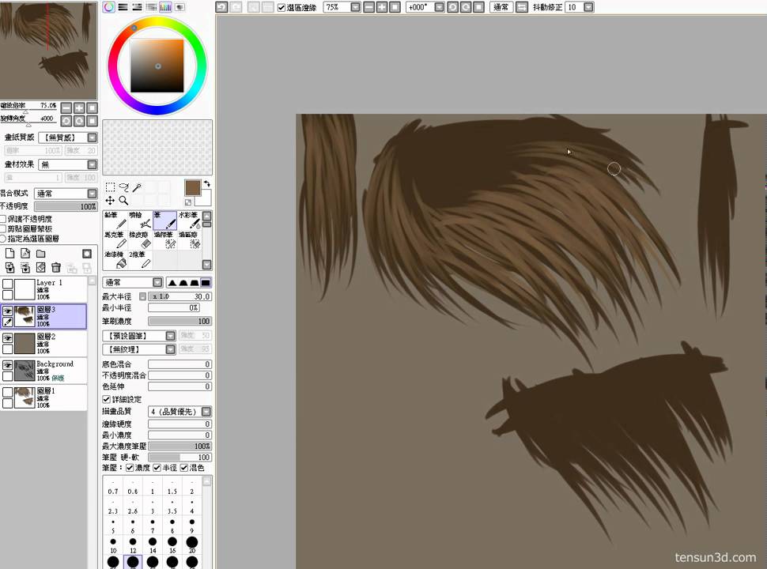767x569 pixels.
Task: Toggle the 半徑 pressure checkbox
Action: 157,468
